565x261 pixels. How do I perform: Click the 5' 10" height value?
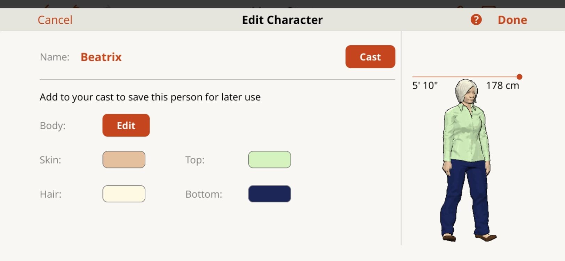pos(425,85)
